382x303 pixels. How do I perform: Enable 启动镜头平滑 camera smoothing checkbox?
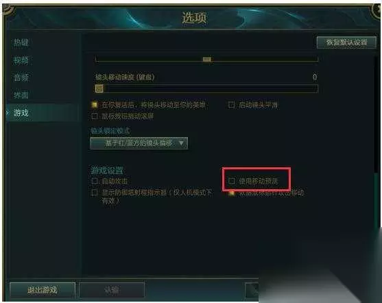(x=231, y=105)
